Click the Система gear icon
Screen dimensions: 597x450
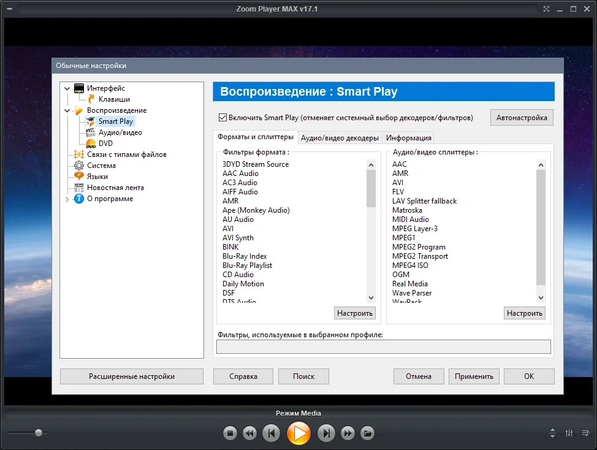point(79,166)
